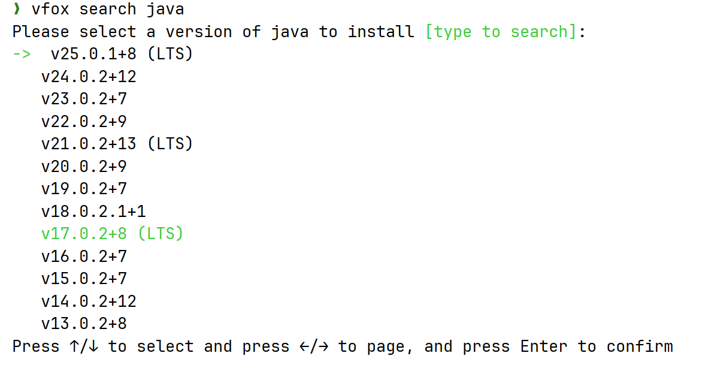
Task: Click the [type to search] hint
Action: point(500,32)
